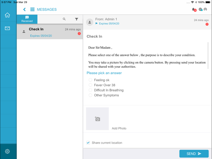
Task: Add a photo with the camera tile
Action: [x=97, y=119]
